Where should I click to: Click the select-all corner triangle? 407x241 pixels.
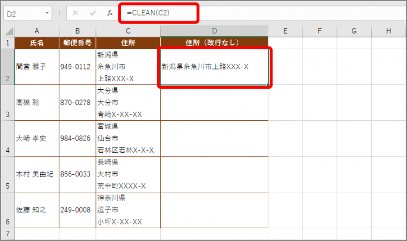pyautogui.click(x=9, y=32)
